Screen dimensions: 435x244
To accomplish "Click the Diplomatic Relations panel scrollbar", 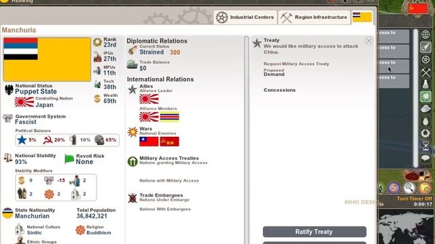I will tap(246, 140).
